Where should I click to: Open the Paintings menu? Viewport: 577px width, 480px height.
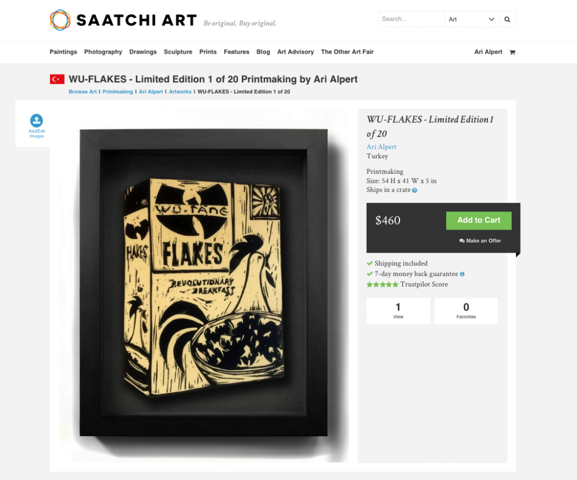(63, 52)
